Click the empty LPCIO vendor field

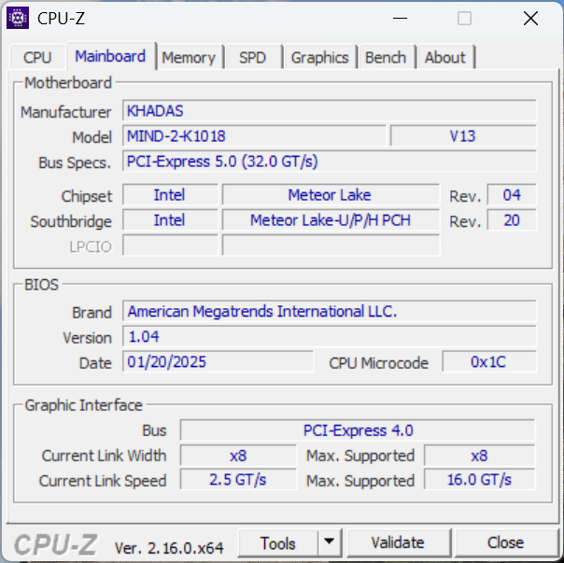[170, 246]
